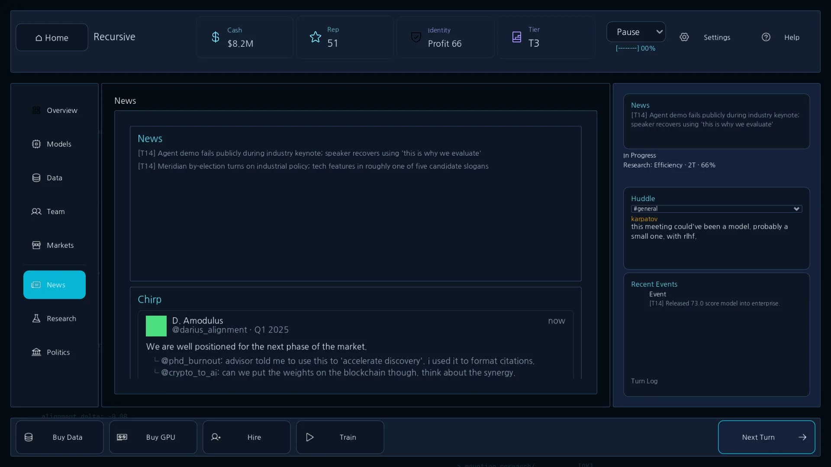Viewport: 831px width, 467px height.
Task: Click the Turn Log label
Action: [644, 381]
